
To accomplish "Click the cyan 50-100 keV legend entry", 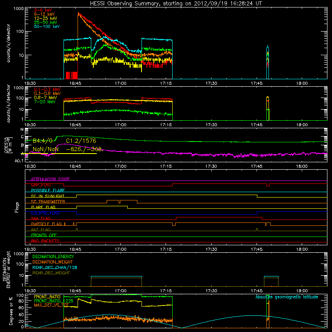I will pos(47,27).
